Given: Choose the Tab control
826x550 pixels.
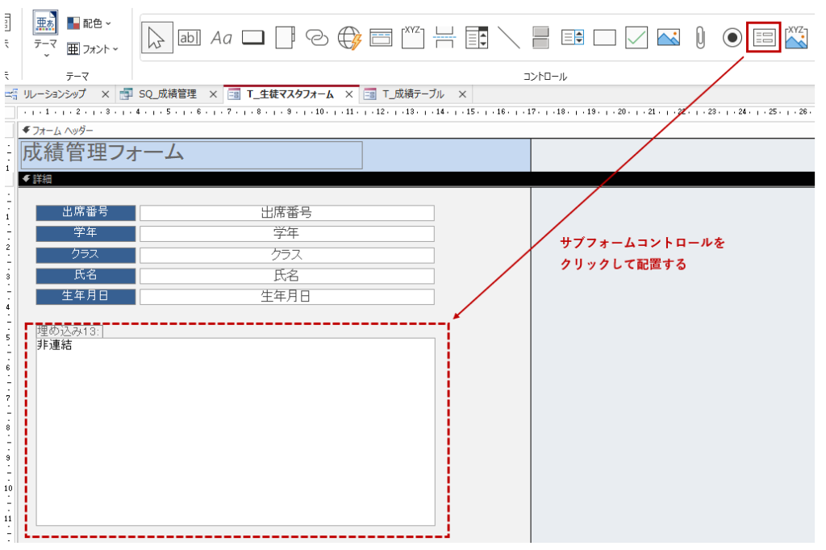Looking at the screenshot, I should [285, 37].
